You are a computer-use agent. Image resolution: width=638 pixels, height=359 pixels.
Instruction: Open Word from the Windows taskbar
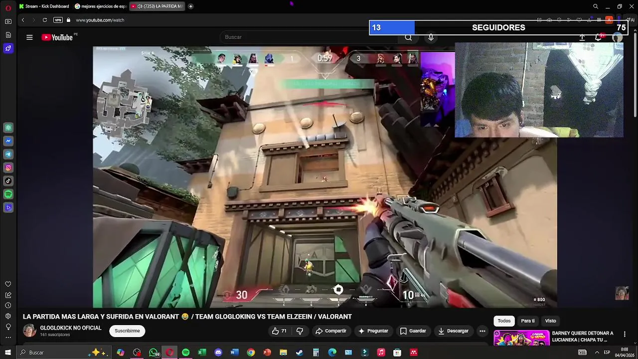(x=235, y=353)
